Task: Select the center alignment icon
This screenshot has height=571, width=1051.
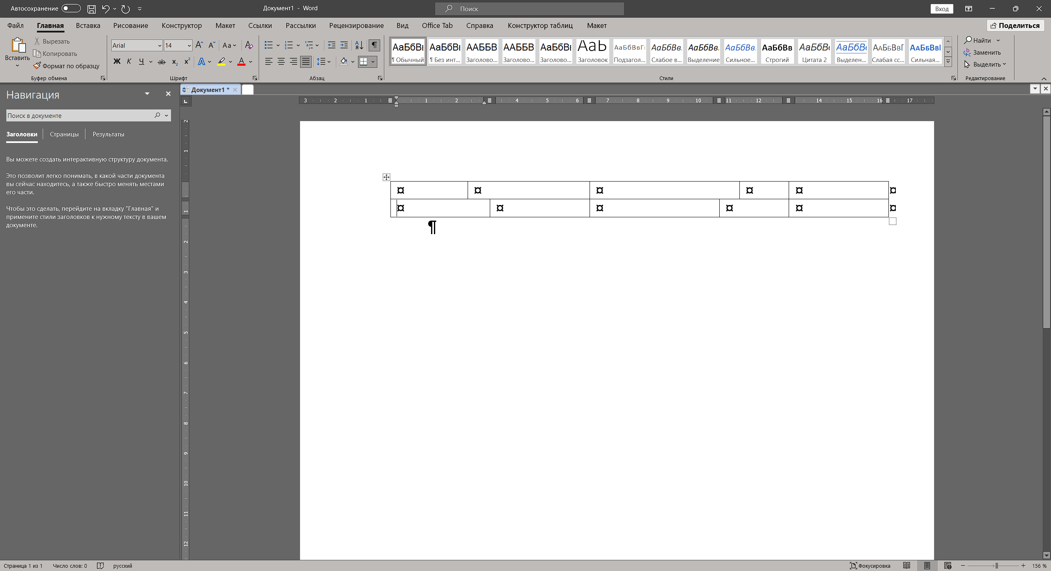Action: coord(281,62)
